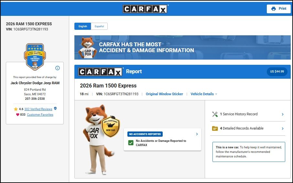Click report heading 2026 Ram 1500 Express
Screen dimensions: 293x183
tap(108, 86)
